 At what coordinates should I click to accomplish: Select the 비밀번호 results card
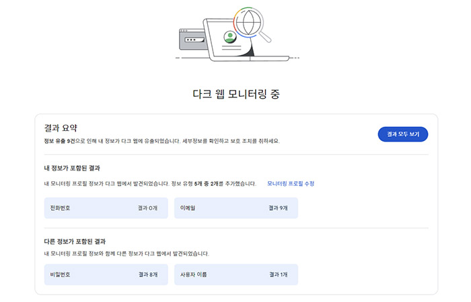tap(106, 274)
